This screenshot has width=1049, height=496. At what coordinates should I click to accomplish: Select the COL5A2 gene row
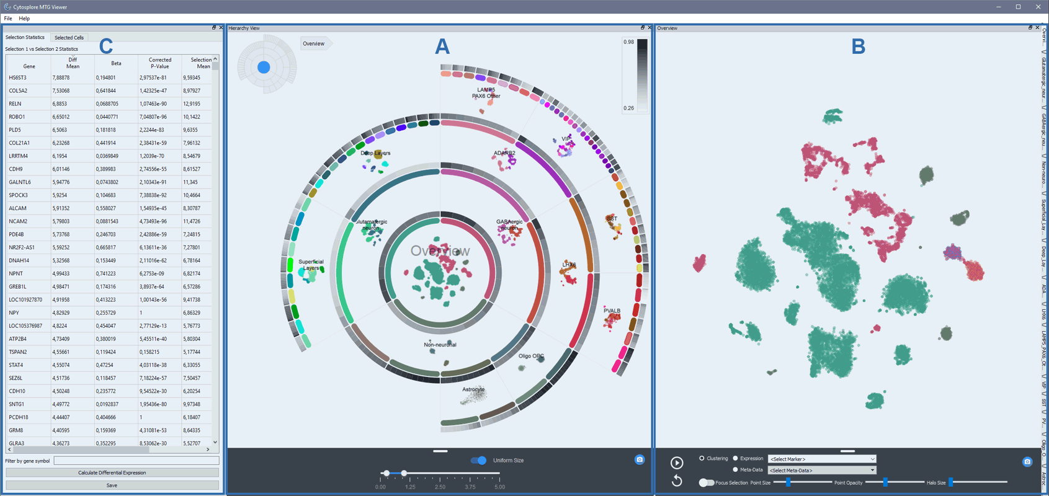point(109,91)
